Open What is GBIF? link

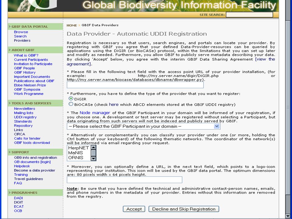[x=26, y=55]
